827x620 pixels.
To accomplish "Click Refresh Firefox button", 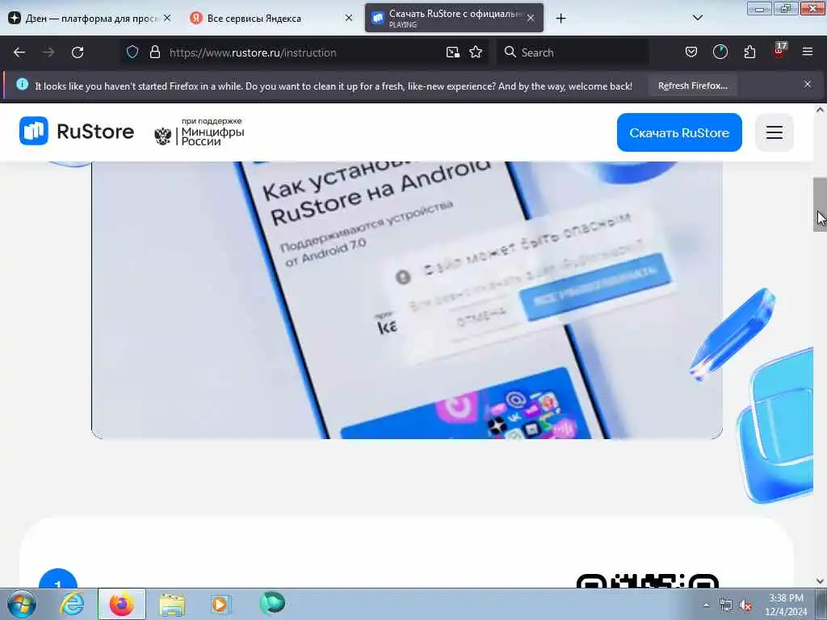I will [x=692, y=86].
